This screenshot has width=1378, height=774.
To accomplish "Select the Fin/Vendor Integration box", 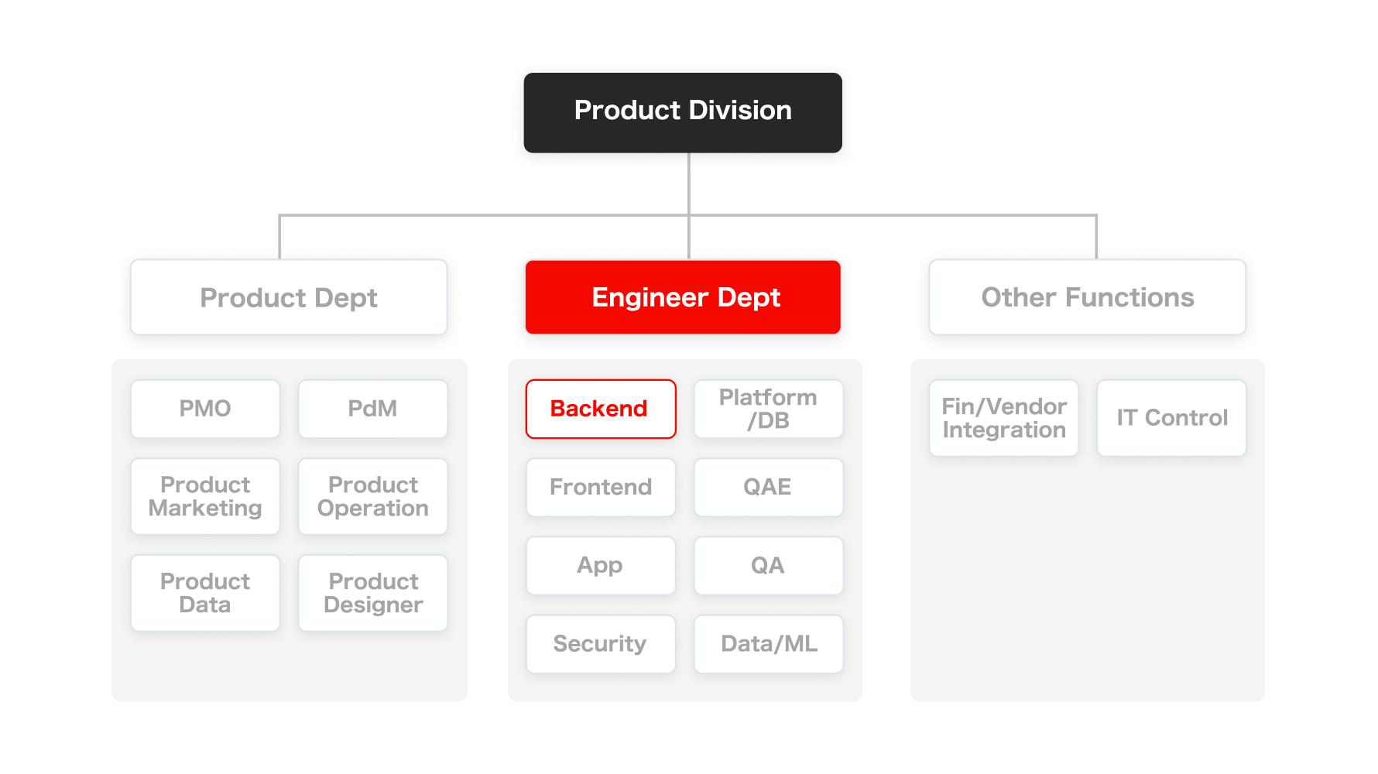I will [1003, 418].
